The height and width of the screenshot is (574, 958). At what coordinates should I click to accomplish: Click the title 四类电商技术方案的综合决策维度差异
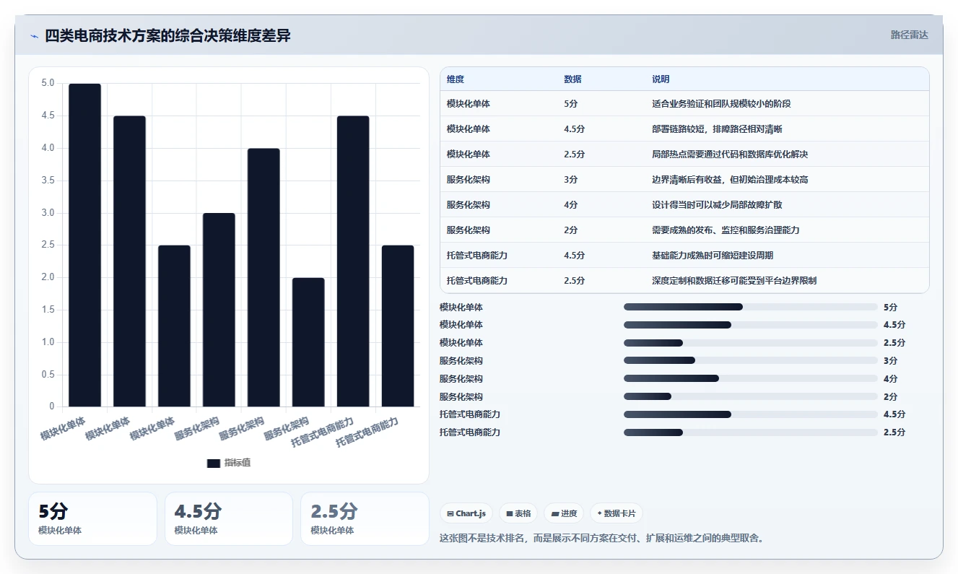pyautogui.click(x=167, y=35)
